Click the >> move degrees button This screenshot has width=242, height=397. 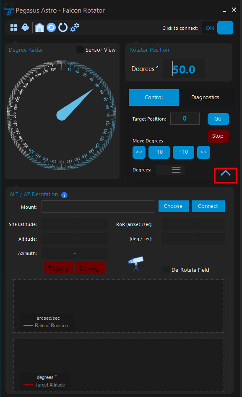click(x=203, y=152)
